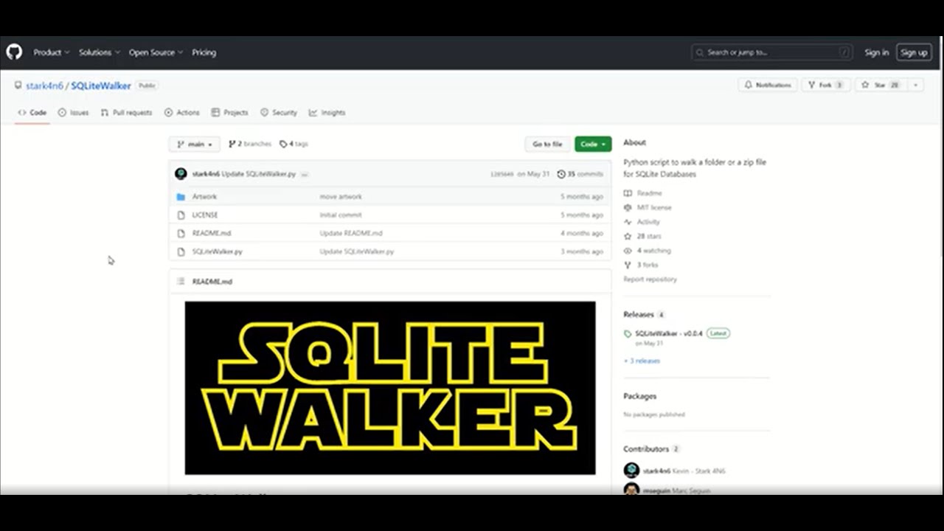View the 3 forks link

(641, 265)
